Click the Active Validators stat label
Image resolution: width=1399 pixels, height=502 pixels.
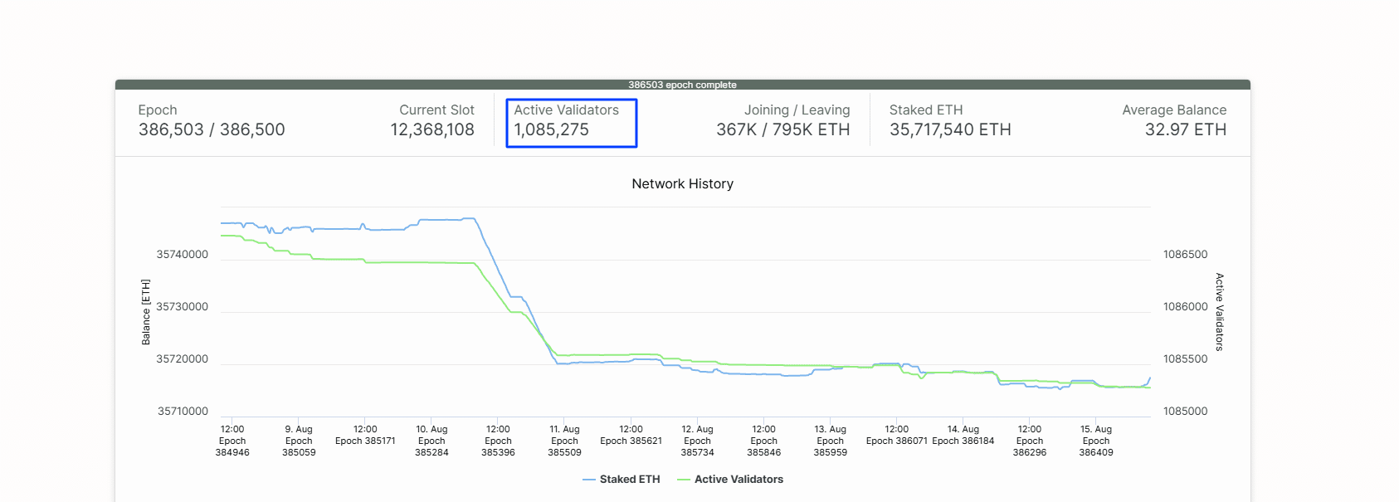click(x=566, y=110)
